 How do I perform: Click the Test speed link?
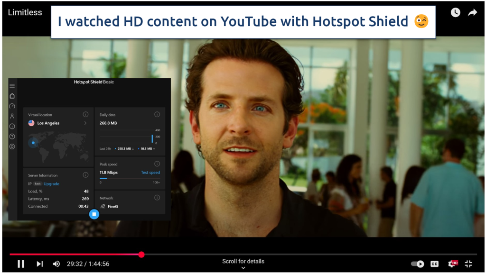tap(150, 173)
